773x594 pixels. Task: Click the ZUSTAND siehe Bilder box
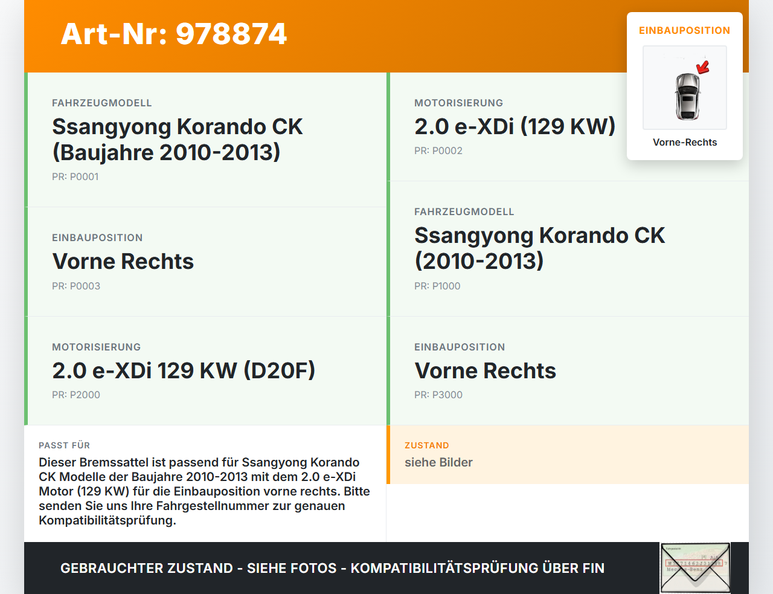click(x=567, y=455)
